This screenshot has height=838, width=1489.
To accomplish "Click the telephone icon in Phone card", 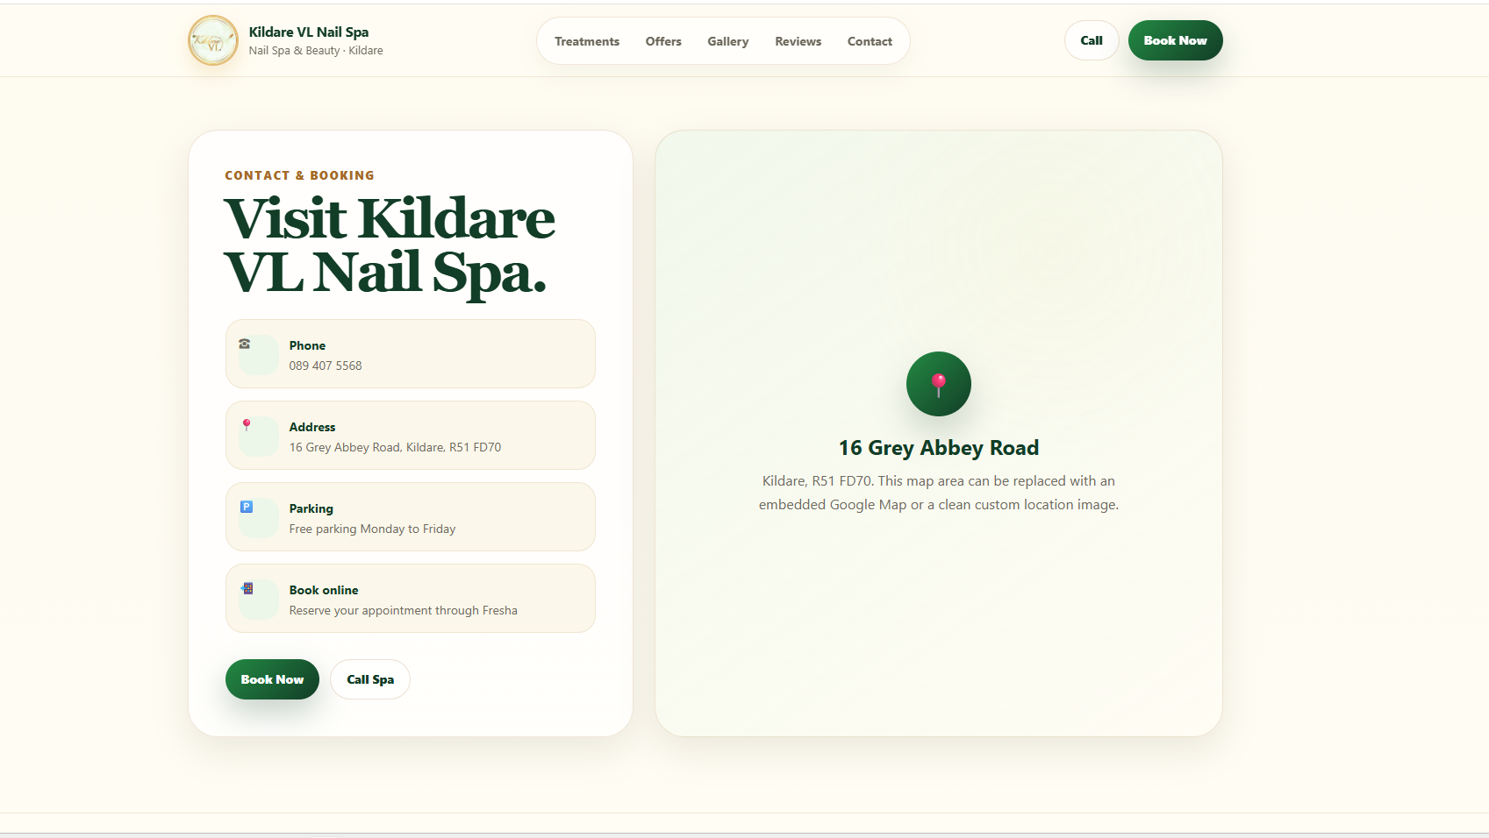I will pyautogui.click(x=245, y=344).
